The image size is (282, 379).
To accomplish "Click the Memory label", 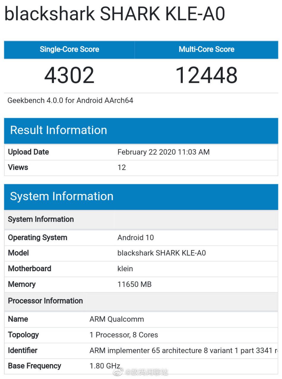I will pyautogui.click(x=22, y=284).
